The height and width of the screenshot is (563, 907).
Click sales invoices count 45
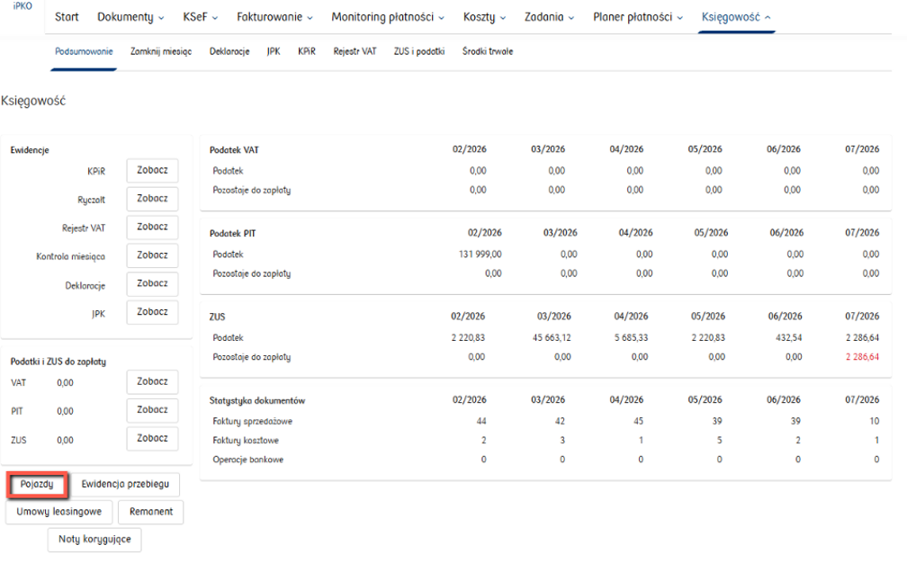tap(638, 422)
